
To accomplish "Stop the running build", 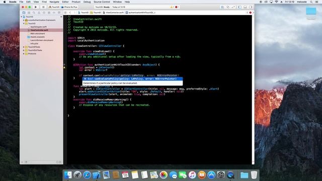I will (x=43, y=7).
